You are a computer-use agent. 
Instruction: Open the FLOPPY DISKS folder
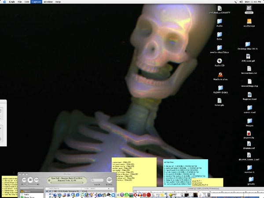click(220, 88)
